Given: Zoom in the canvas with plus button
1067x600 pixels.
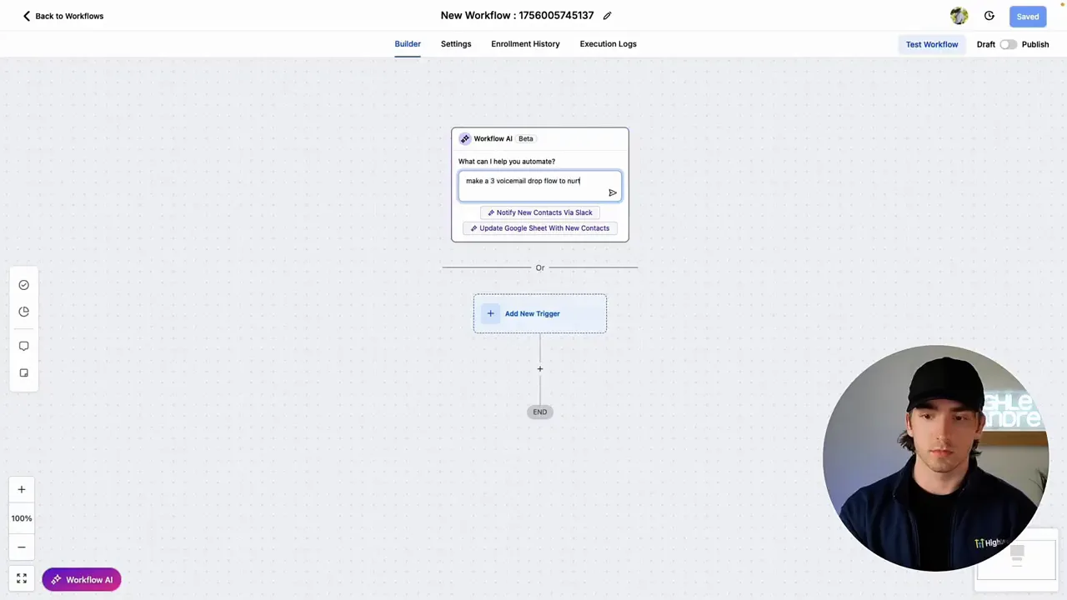Looking at the screenshot, I should (22, 490).
